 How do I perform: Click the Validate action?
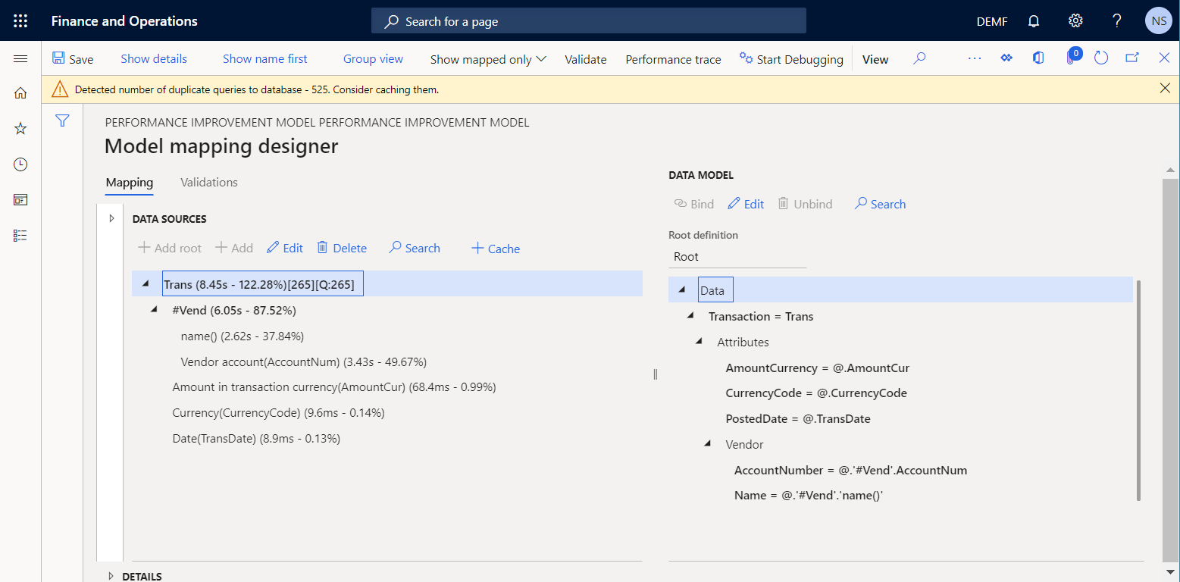coord(585,58)
